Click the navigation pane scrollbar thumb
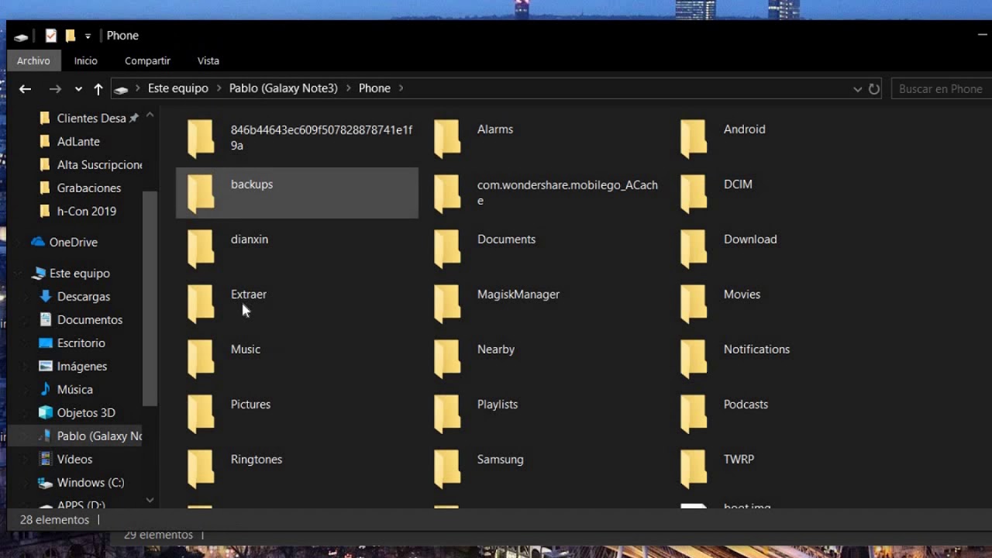The height and width of the screenshot is (558, 992). click(150, 298)
